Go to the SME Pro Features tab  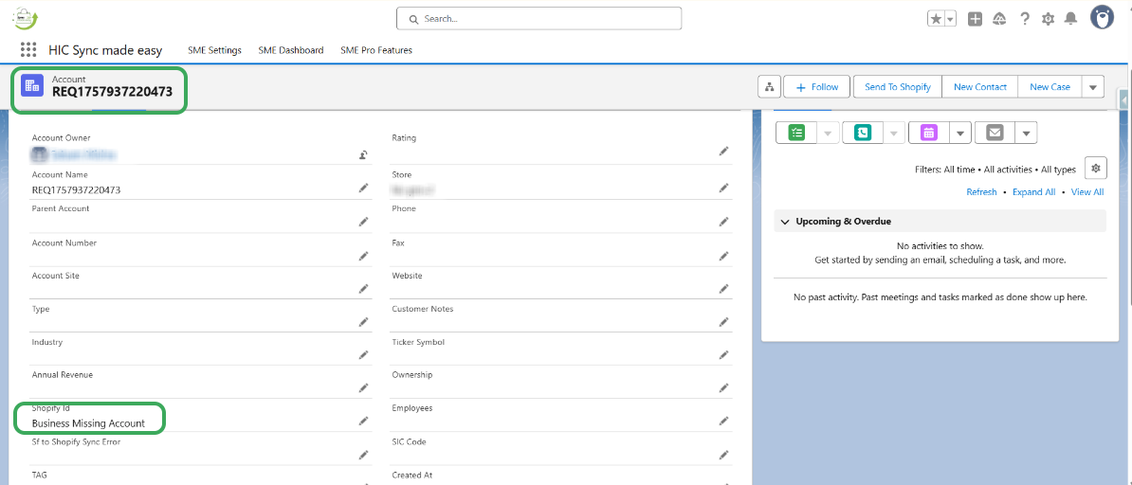[x=376, y=50]
